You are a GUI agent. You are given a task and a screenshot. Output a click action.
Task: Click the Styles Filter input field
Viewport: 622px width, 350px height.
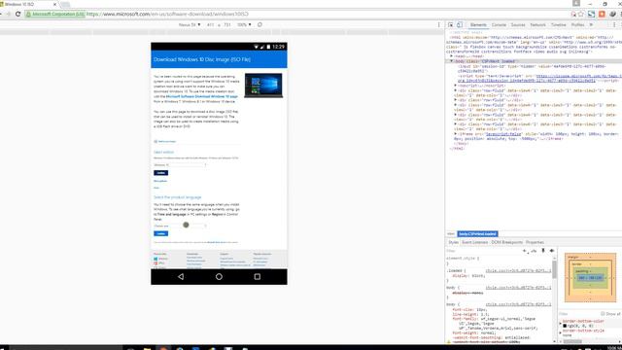(482, 251)
